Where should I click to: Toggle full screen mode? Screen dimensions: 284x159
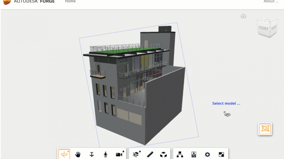pos(221,154)
